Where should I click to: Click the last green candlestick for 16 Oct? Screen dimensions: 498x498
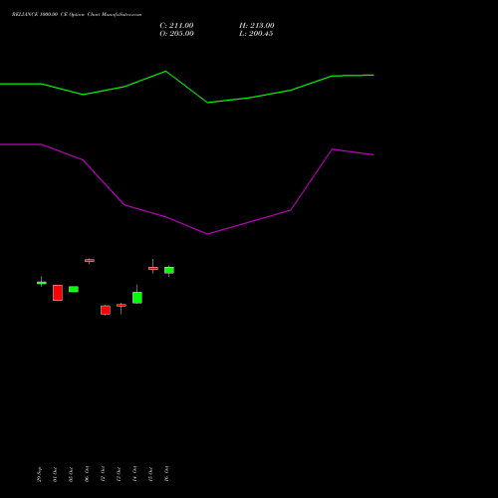[169, 270]
